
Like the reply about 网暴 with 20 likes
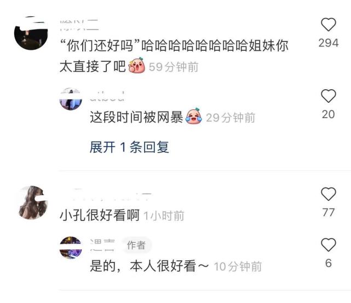pos(329,96)
